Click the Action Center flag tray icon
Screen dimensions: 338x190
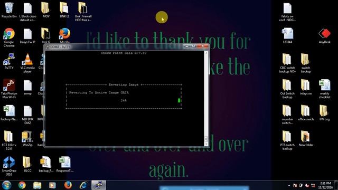(x=295, y=185)
